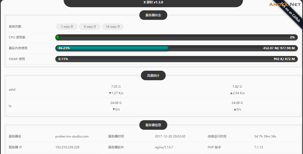Click the PHP version value 7.1.12
Image resolution: width=303 pixels, height=154 pixels.
click(x=259, y=147)
